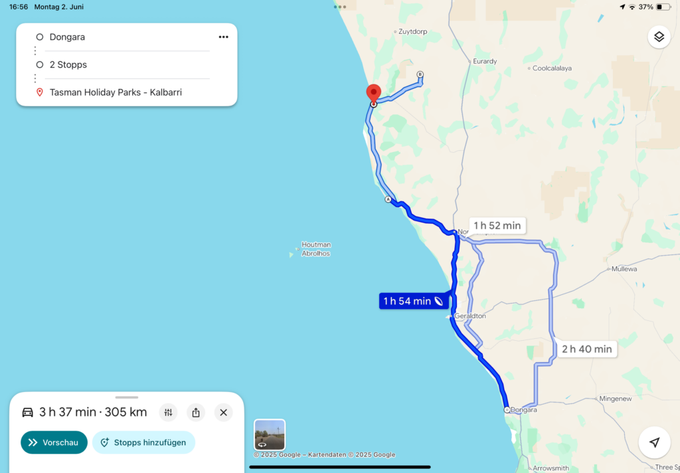The image size is (680, 473).
Task: Choose the 1 h 52 min alternative route
Action: pyautogui.click(x=497, y=226)
